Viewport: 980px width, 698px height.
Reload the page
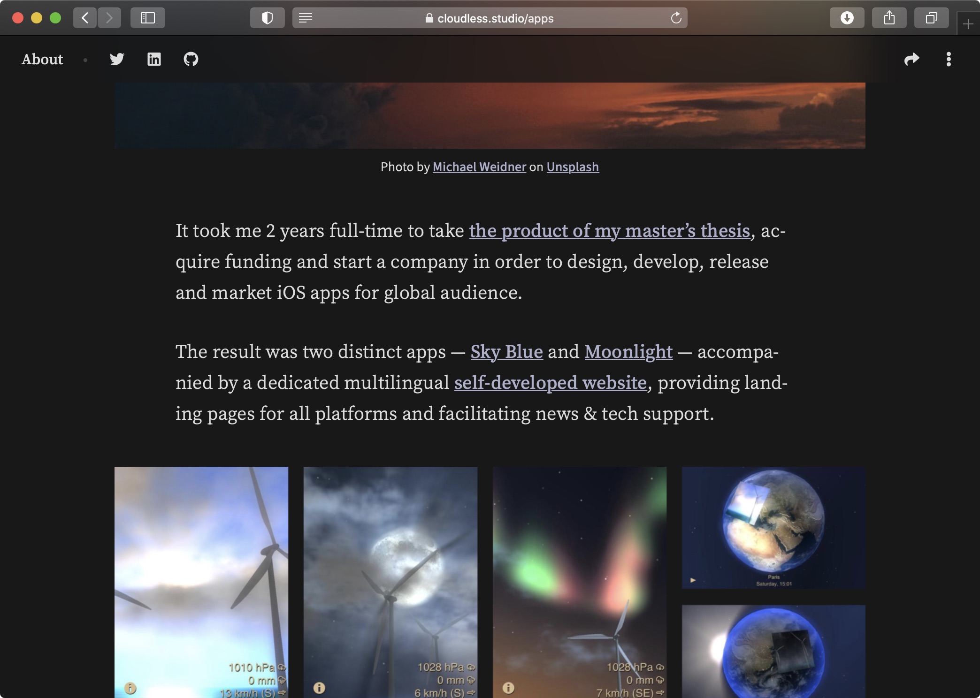(x=676, y=18)
